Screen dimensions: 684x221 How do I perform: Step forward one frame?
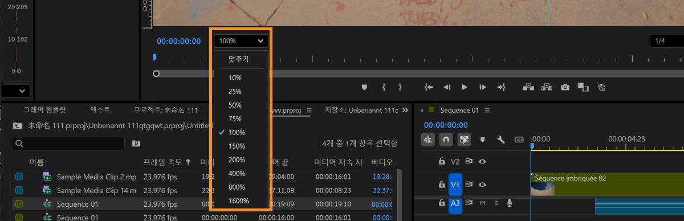[483, 87]
